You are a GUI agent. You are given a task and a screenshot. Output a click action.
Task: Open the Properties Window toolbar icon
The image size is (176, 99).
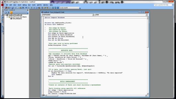tap(45, 8)
